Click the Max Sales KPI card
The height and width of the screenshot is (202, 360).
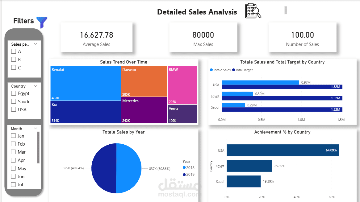(203, 37)
